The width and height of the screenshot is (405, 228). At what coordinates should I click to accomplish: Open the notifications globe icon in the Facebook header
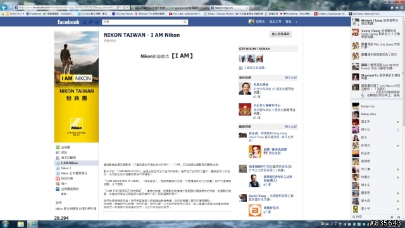pos(97,22)
